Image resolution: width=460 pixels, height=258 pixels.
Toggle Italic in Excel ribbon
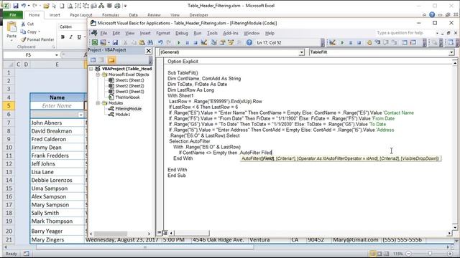coord(70,37)
